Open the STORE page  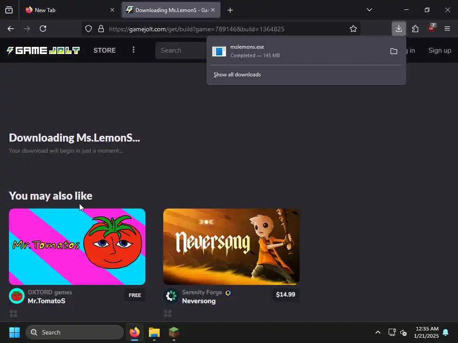[105, 50]
